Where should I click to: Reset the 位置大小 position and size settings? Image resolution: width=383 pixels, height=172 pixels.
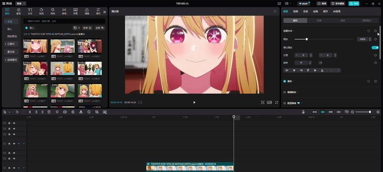coord(369,31)
